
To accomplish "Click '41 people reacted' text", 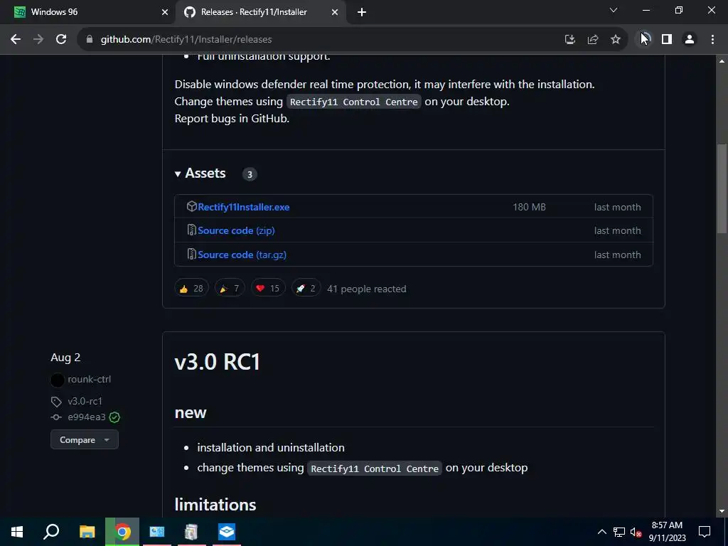I will click(366, 289).
